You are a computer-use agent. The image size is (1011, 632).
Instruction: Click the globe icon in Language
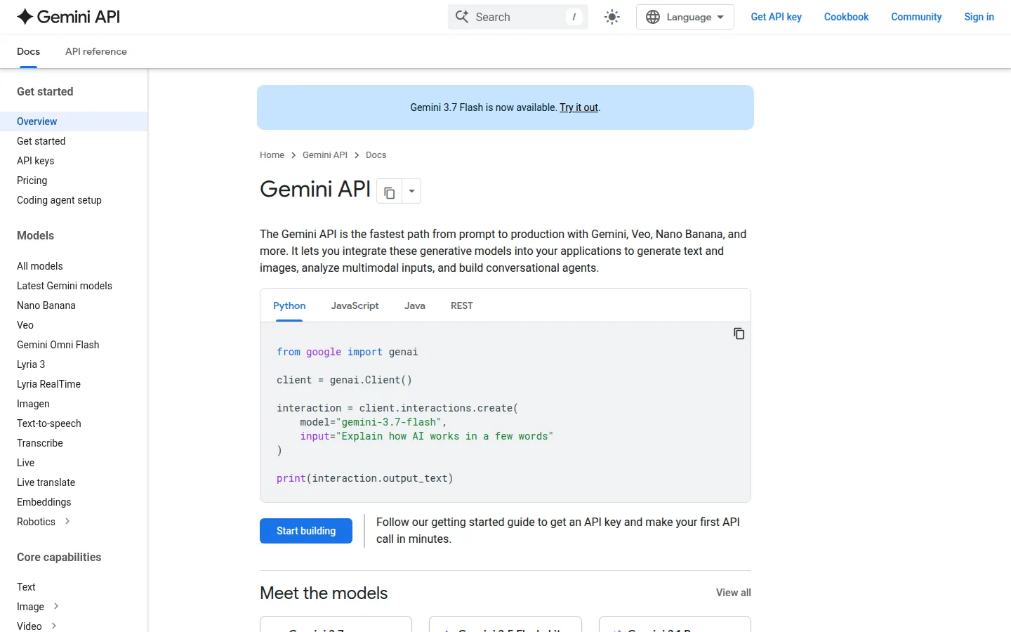click(653, 17)
